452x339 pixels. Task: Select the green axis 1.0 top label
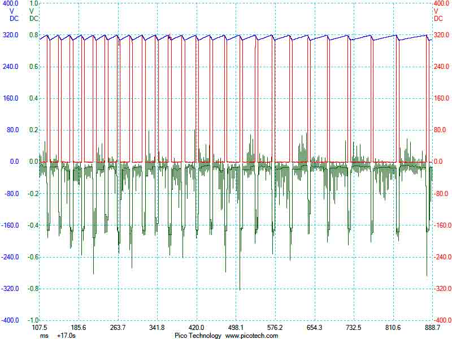click(33, 3)
